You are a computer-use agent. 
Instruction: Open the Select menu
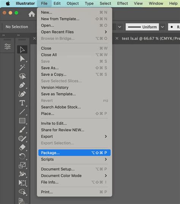(105, 3)
